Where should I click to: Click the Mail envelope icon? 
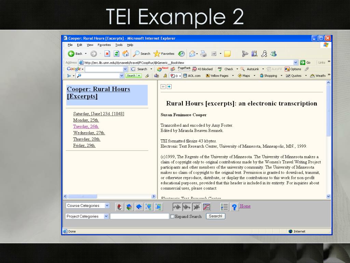(192, 54)
